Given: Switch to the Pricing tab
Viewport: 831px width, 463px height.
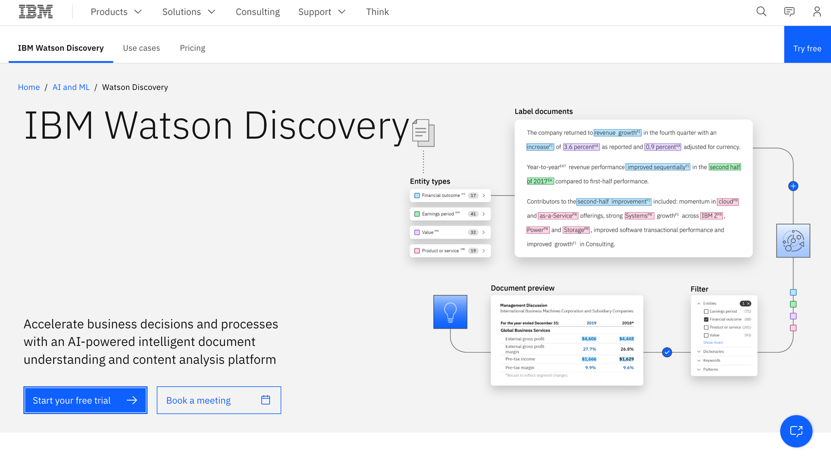Looking at the screenshot, I should pyautogui.click(x=192, y=48).
